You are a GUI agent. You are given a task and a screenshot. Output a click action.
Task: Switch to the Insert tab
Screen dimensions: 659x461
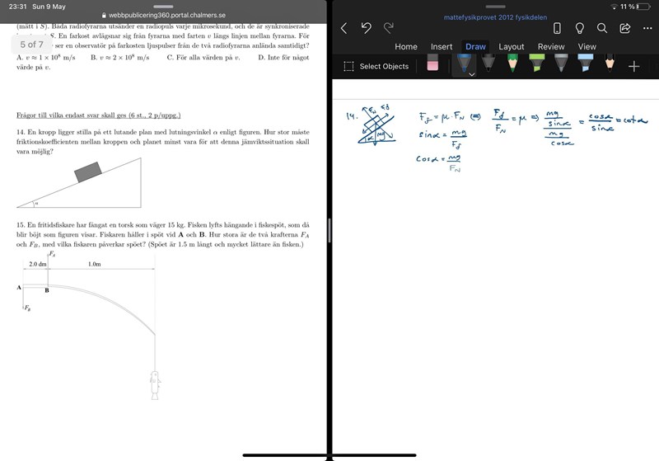tap(442, 47)
